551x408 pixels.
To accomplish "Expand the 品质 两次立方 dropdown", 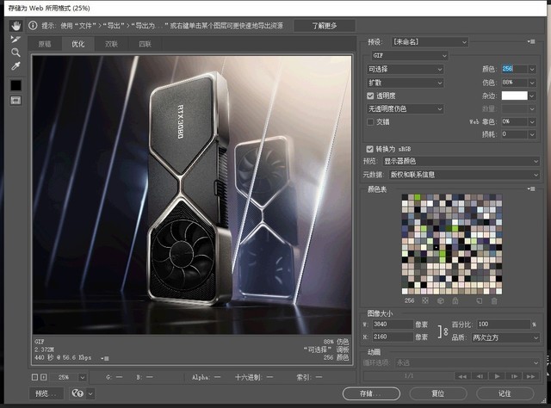I will point(505,337).
